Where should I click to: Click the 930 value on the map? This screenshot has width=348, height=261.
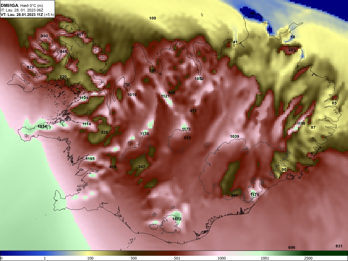(44, 36)
